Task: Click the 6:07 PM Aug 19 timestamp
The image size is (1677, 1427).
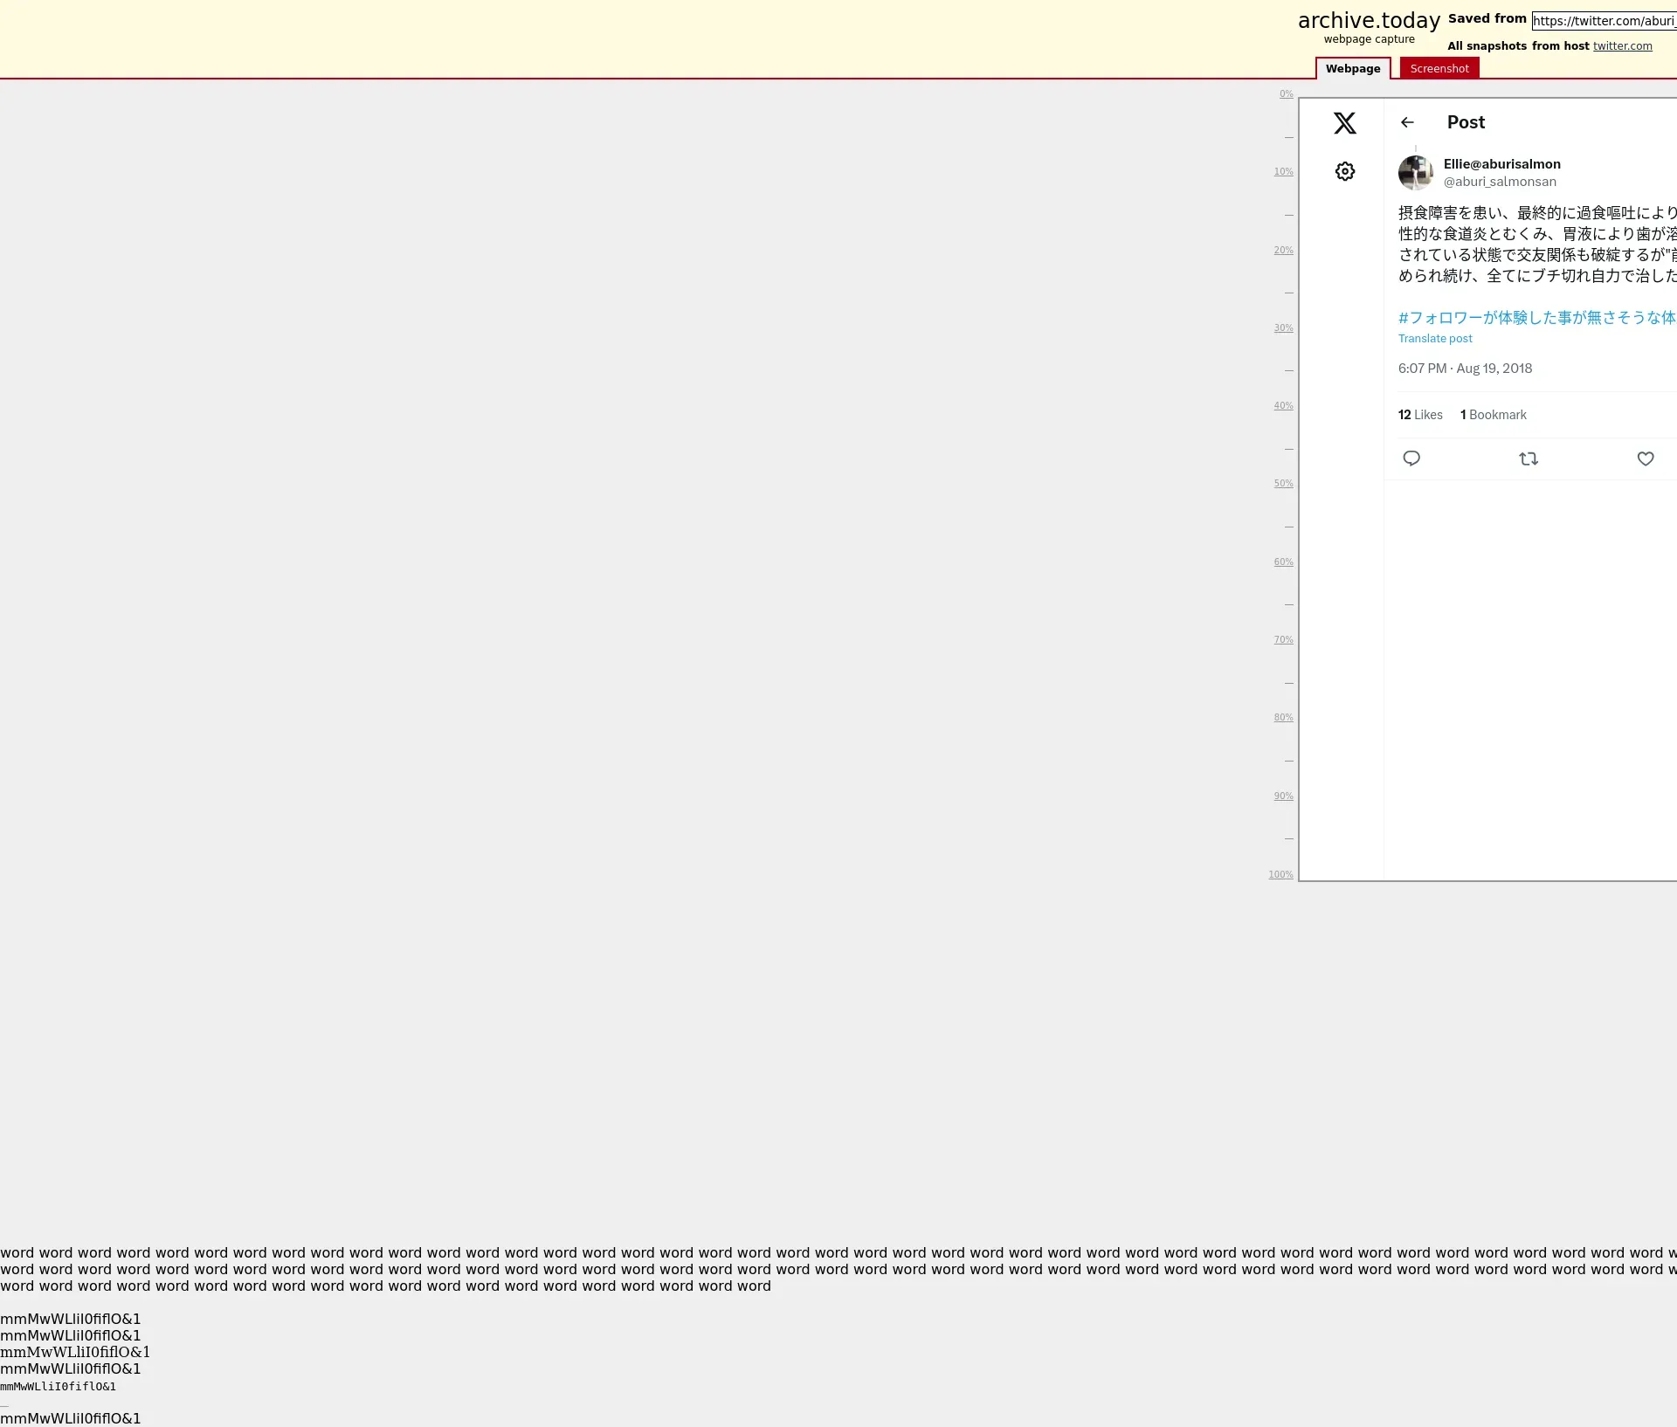Action: (x=1465, y=369)
